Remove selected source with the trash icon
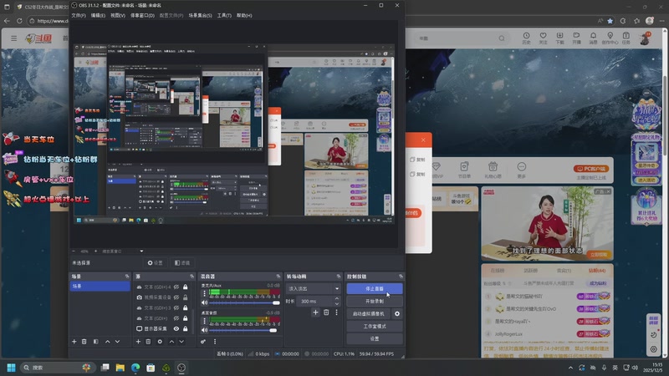The width and height of the screenshot is (669, 376). pyautogui.click(x=148, y=342)
